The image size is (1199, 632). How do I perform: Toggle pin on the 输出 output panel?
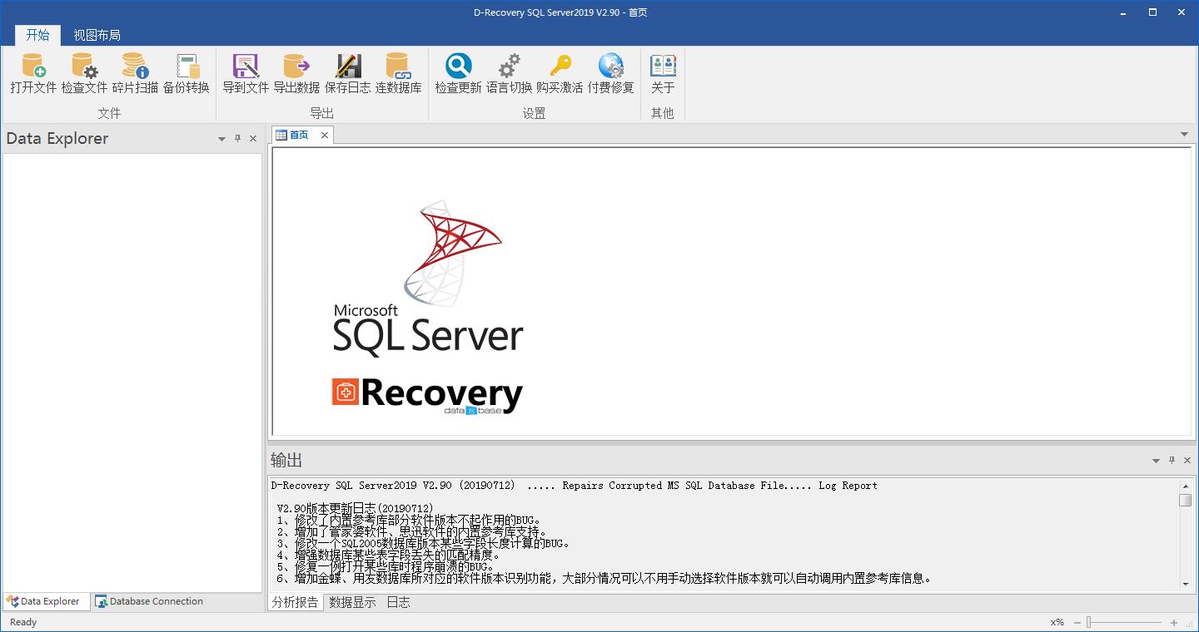[x=1171, y=460]
